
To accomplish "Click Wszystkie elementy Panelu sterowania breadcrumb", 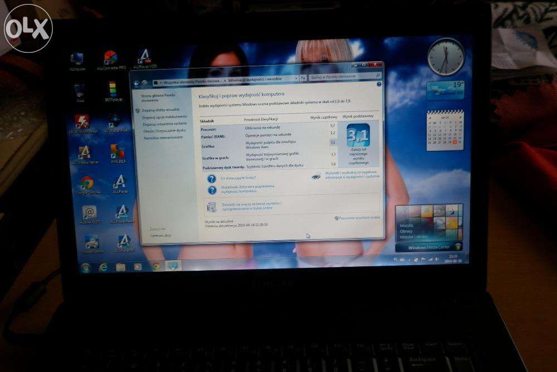I will [x=192, y=82].
